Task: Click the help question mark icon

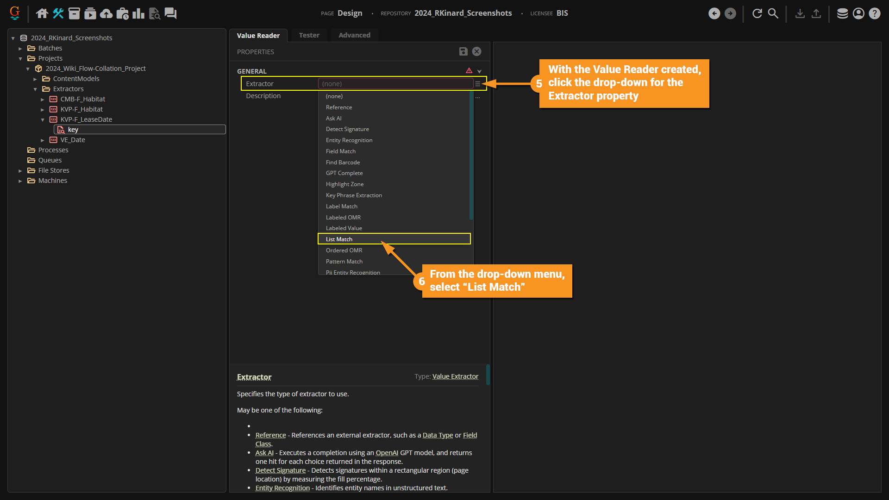Action: tap(874, 13)
